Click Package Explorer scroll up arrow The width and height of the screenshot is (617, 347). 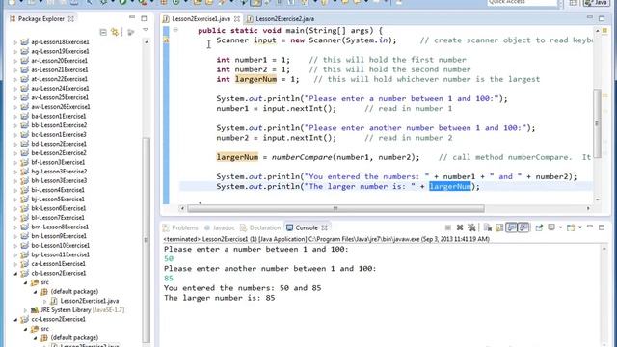coord(146,42)
